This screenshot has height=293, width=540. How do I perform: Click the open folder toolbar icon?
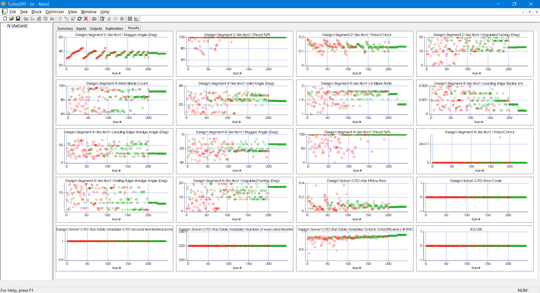12,19
